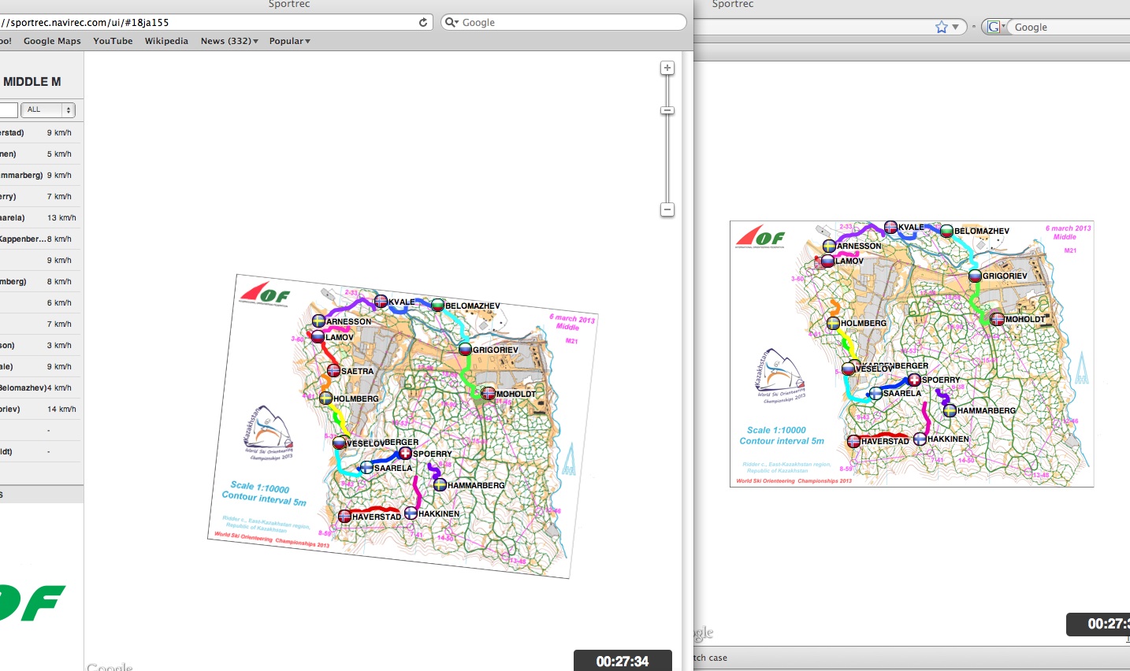Click the map zoom slider handle
This screenshot has width=1130, height=671.
click(x=667, y=111)
